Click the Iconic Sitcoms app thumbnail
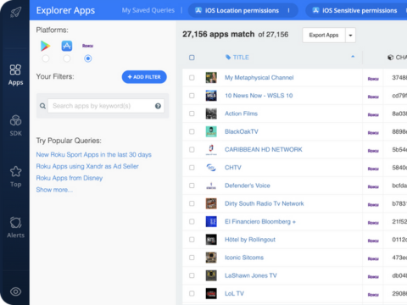 click(x=211, y=258)
